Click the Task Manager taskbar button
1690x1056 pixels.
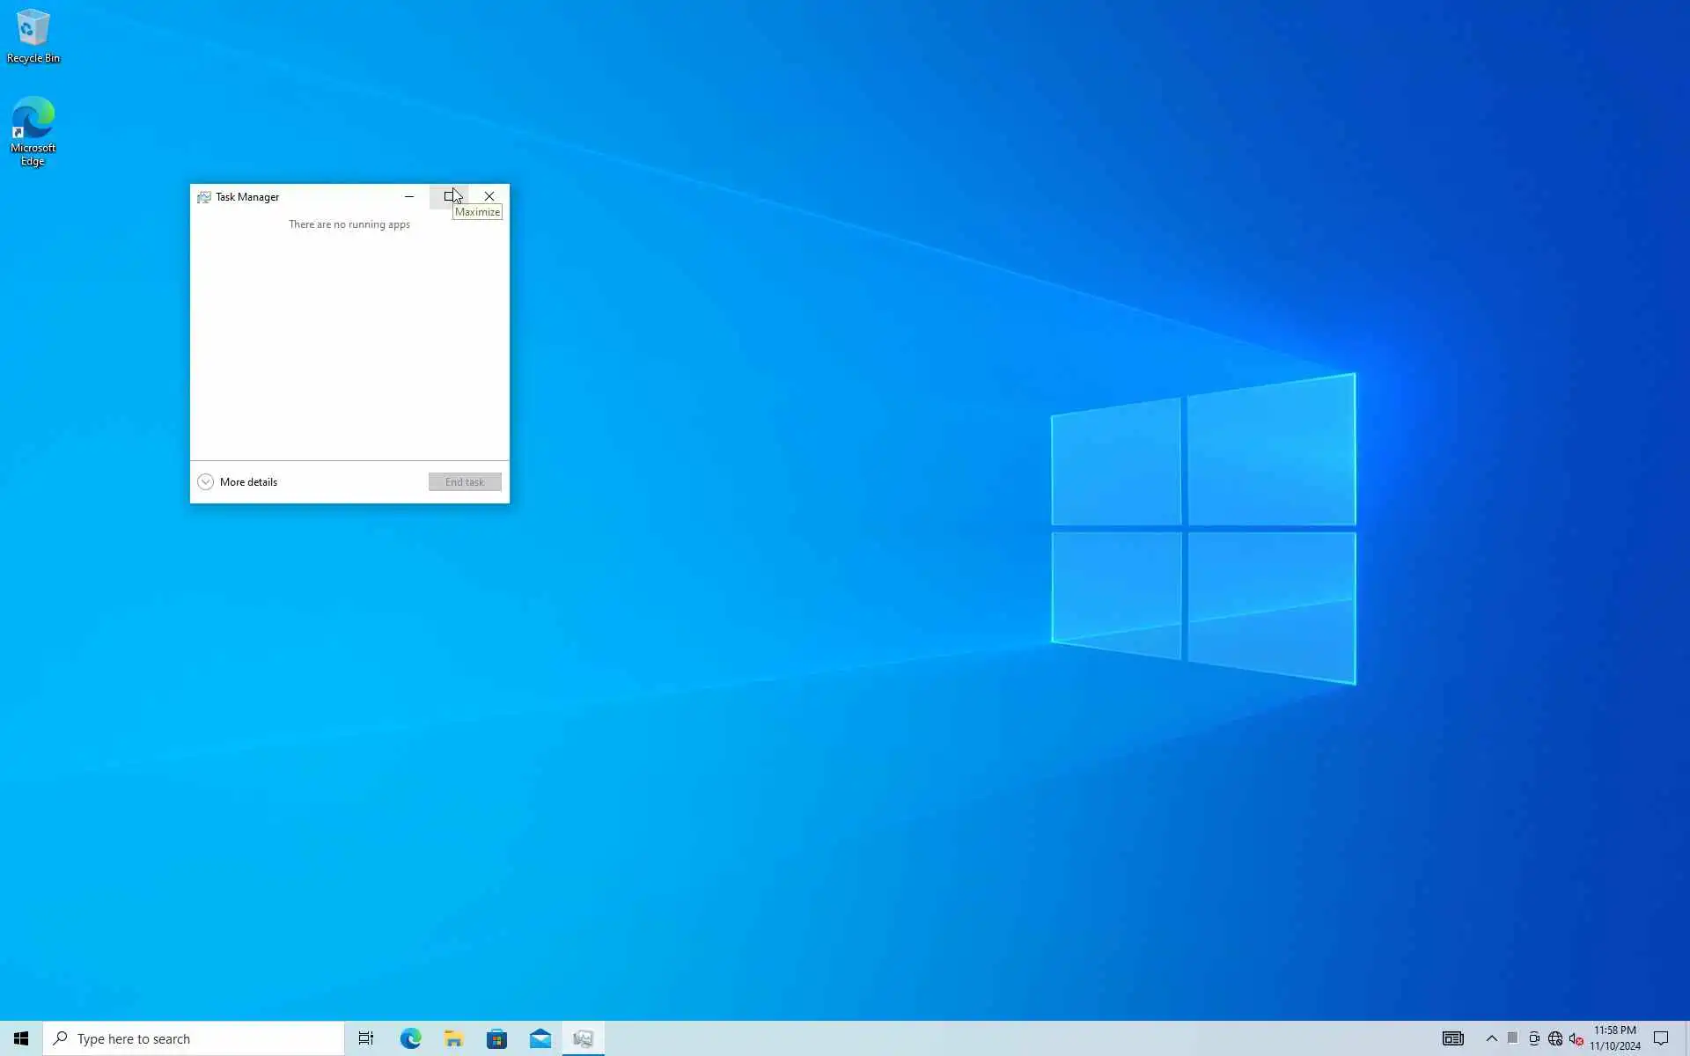(583, 1038)
